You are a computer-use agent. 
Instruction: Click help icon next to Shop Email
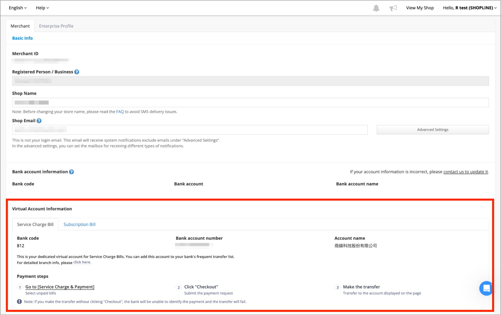pos(39,121)
